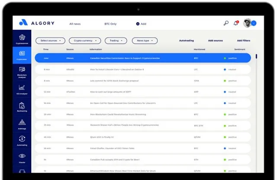Screen dimensions: 277x180
Task: Click the Information column header
Action: click(x=96, y=49)
